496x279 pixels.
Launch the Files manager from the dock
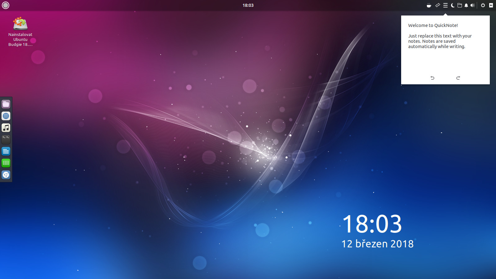tap(6, 104)
